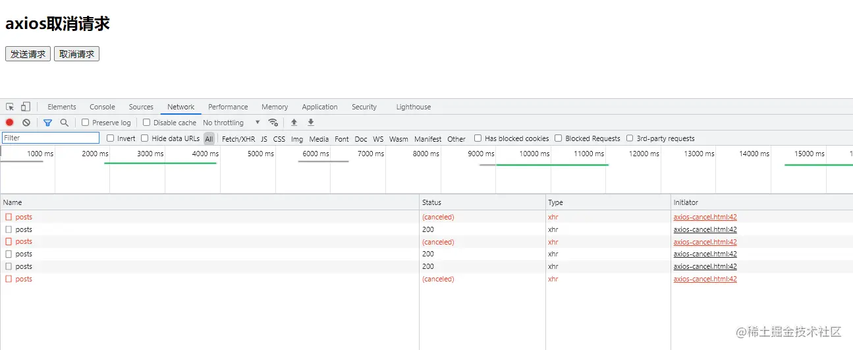The width and height of the screenshot is (853, 350).
Task: Filter by Wasm requests
Action: coord(399,139)
